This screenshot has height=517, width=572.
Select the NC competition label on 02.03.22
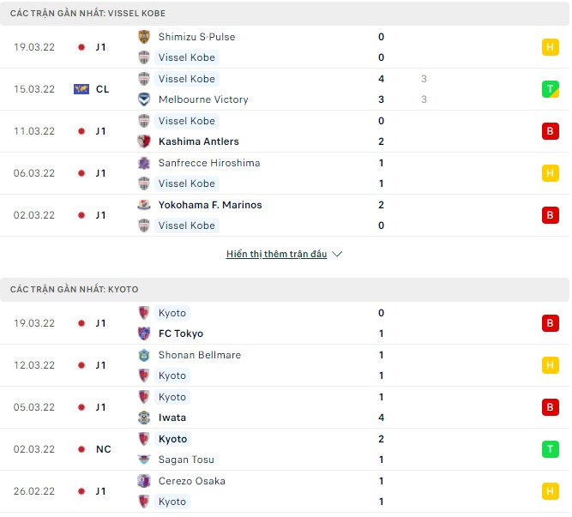tap(103, 449)
